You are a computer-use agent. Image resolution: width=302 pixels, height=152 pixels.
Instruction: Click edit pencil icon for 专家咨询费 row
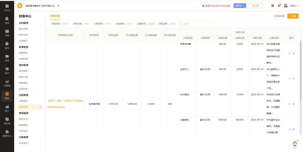click(290, 54)
